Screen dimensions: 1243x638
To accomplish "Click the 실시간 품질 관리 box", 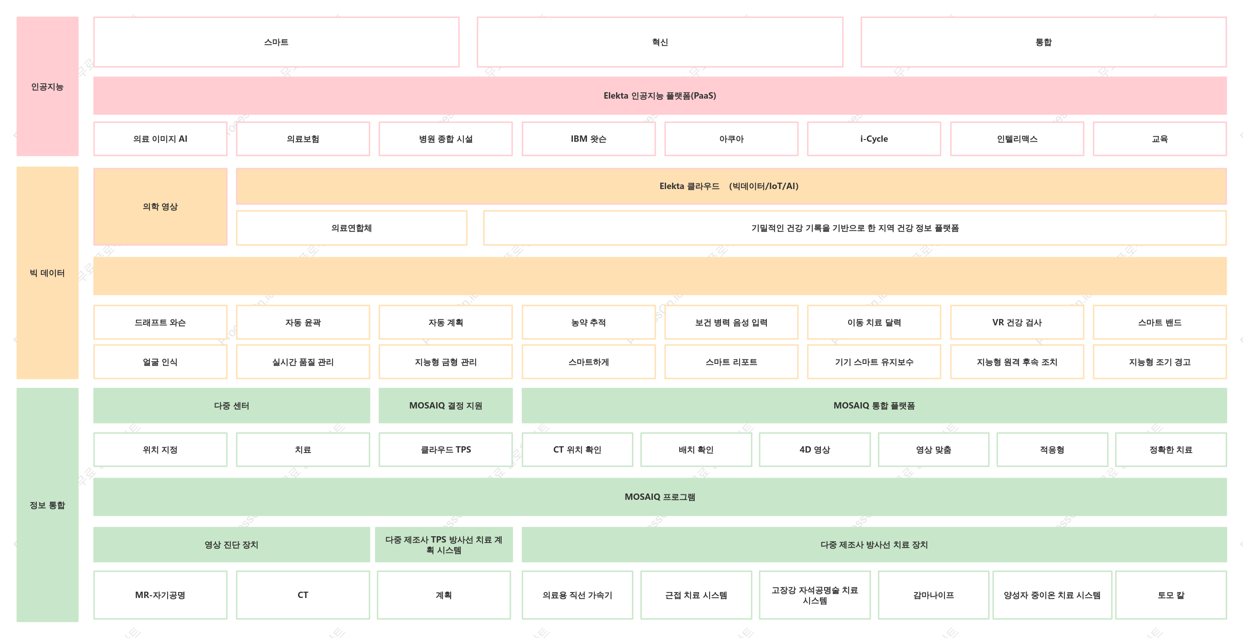I will tap(303, 362).
